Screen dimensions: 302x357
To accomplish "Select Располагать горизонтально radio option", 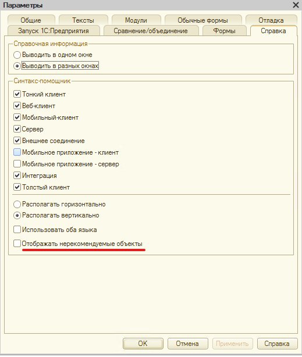I will (17, 204).
